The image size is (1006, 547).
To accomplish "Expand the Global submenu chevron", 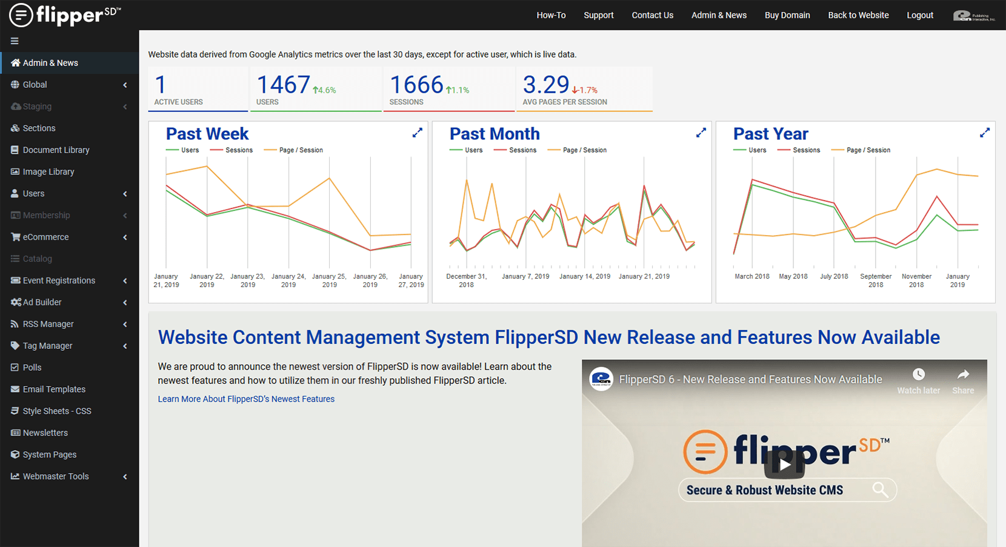I will point(125,85).
